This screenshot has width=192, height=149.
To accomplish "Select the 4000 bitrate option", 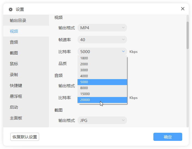I will pos(102,76).
